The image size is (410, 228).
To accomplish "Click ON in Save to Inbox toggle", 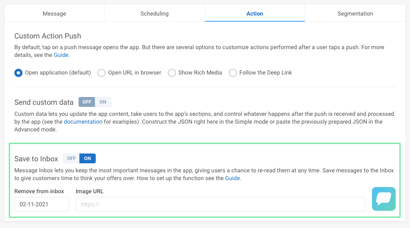I will pyautogui.click(x=88, y=158).
